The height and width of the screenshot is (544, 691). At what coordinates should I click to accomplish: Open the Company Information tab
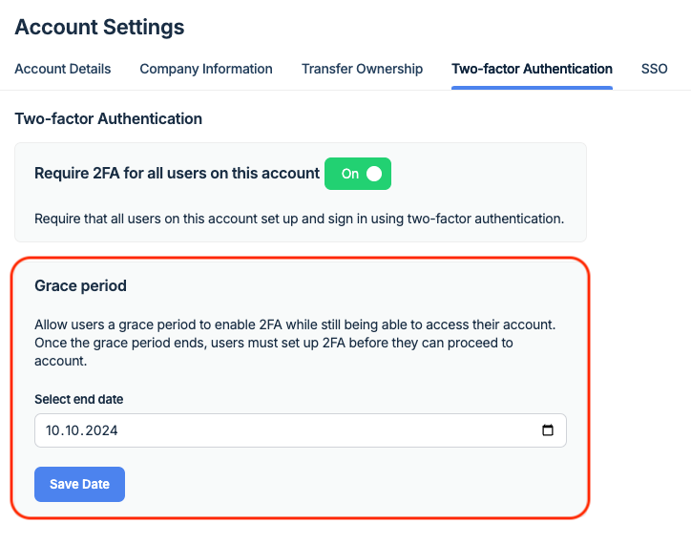point(206,69)
